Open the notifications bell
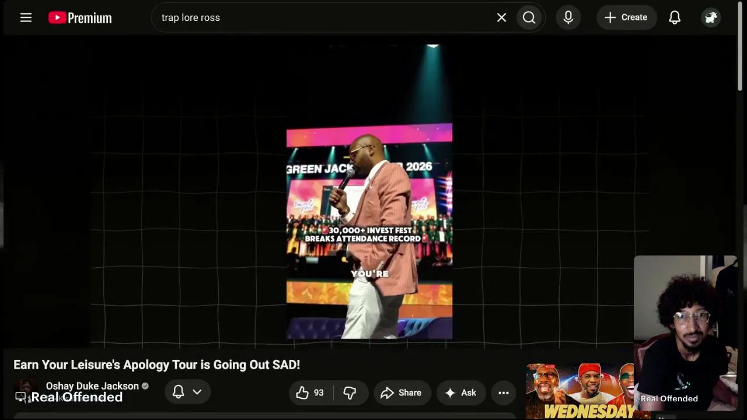The height and width of the screenshot is (420, 747). tap(675, 17)
